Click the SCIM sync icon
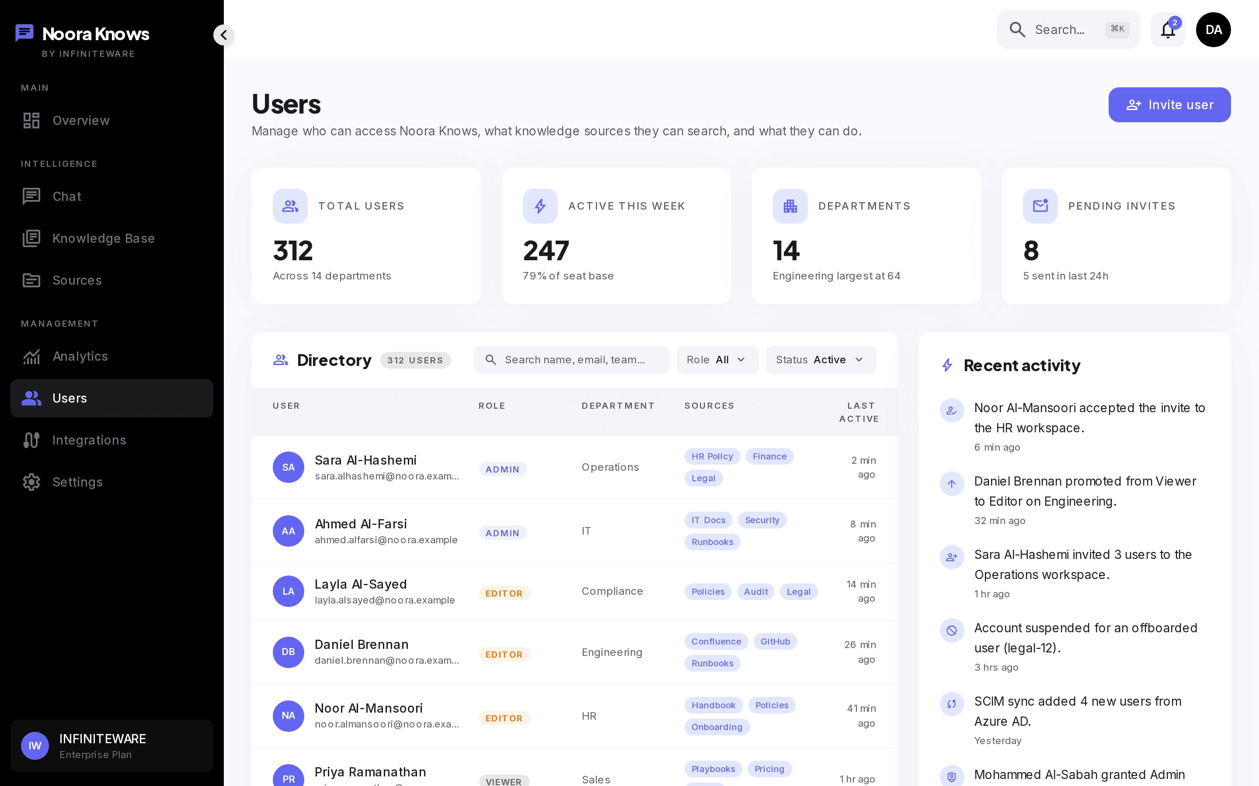This screenshot has width=1259, height=786. pyautogui.click(x=952, y=704)
